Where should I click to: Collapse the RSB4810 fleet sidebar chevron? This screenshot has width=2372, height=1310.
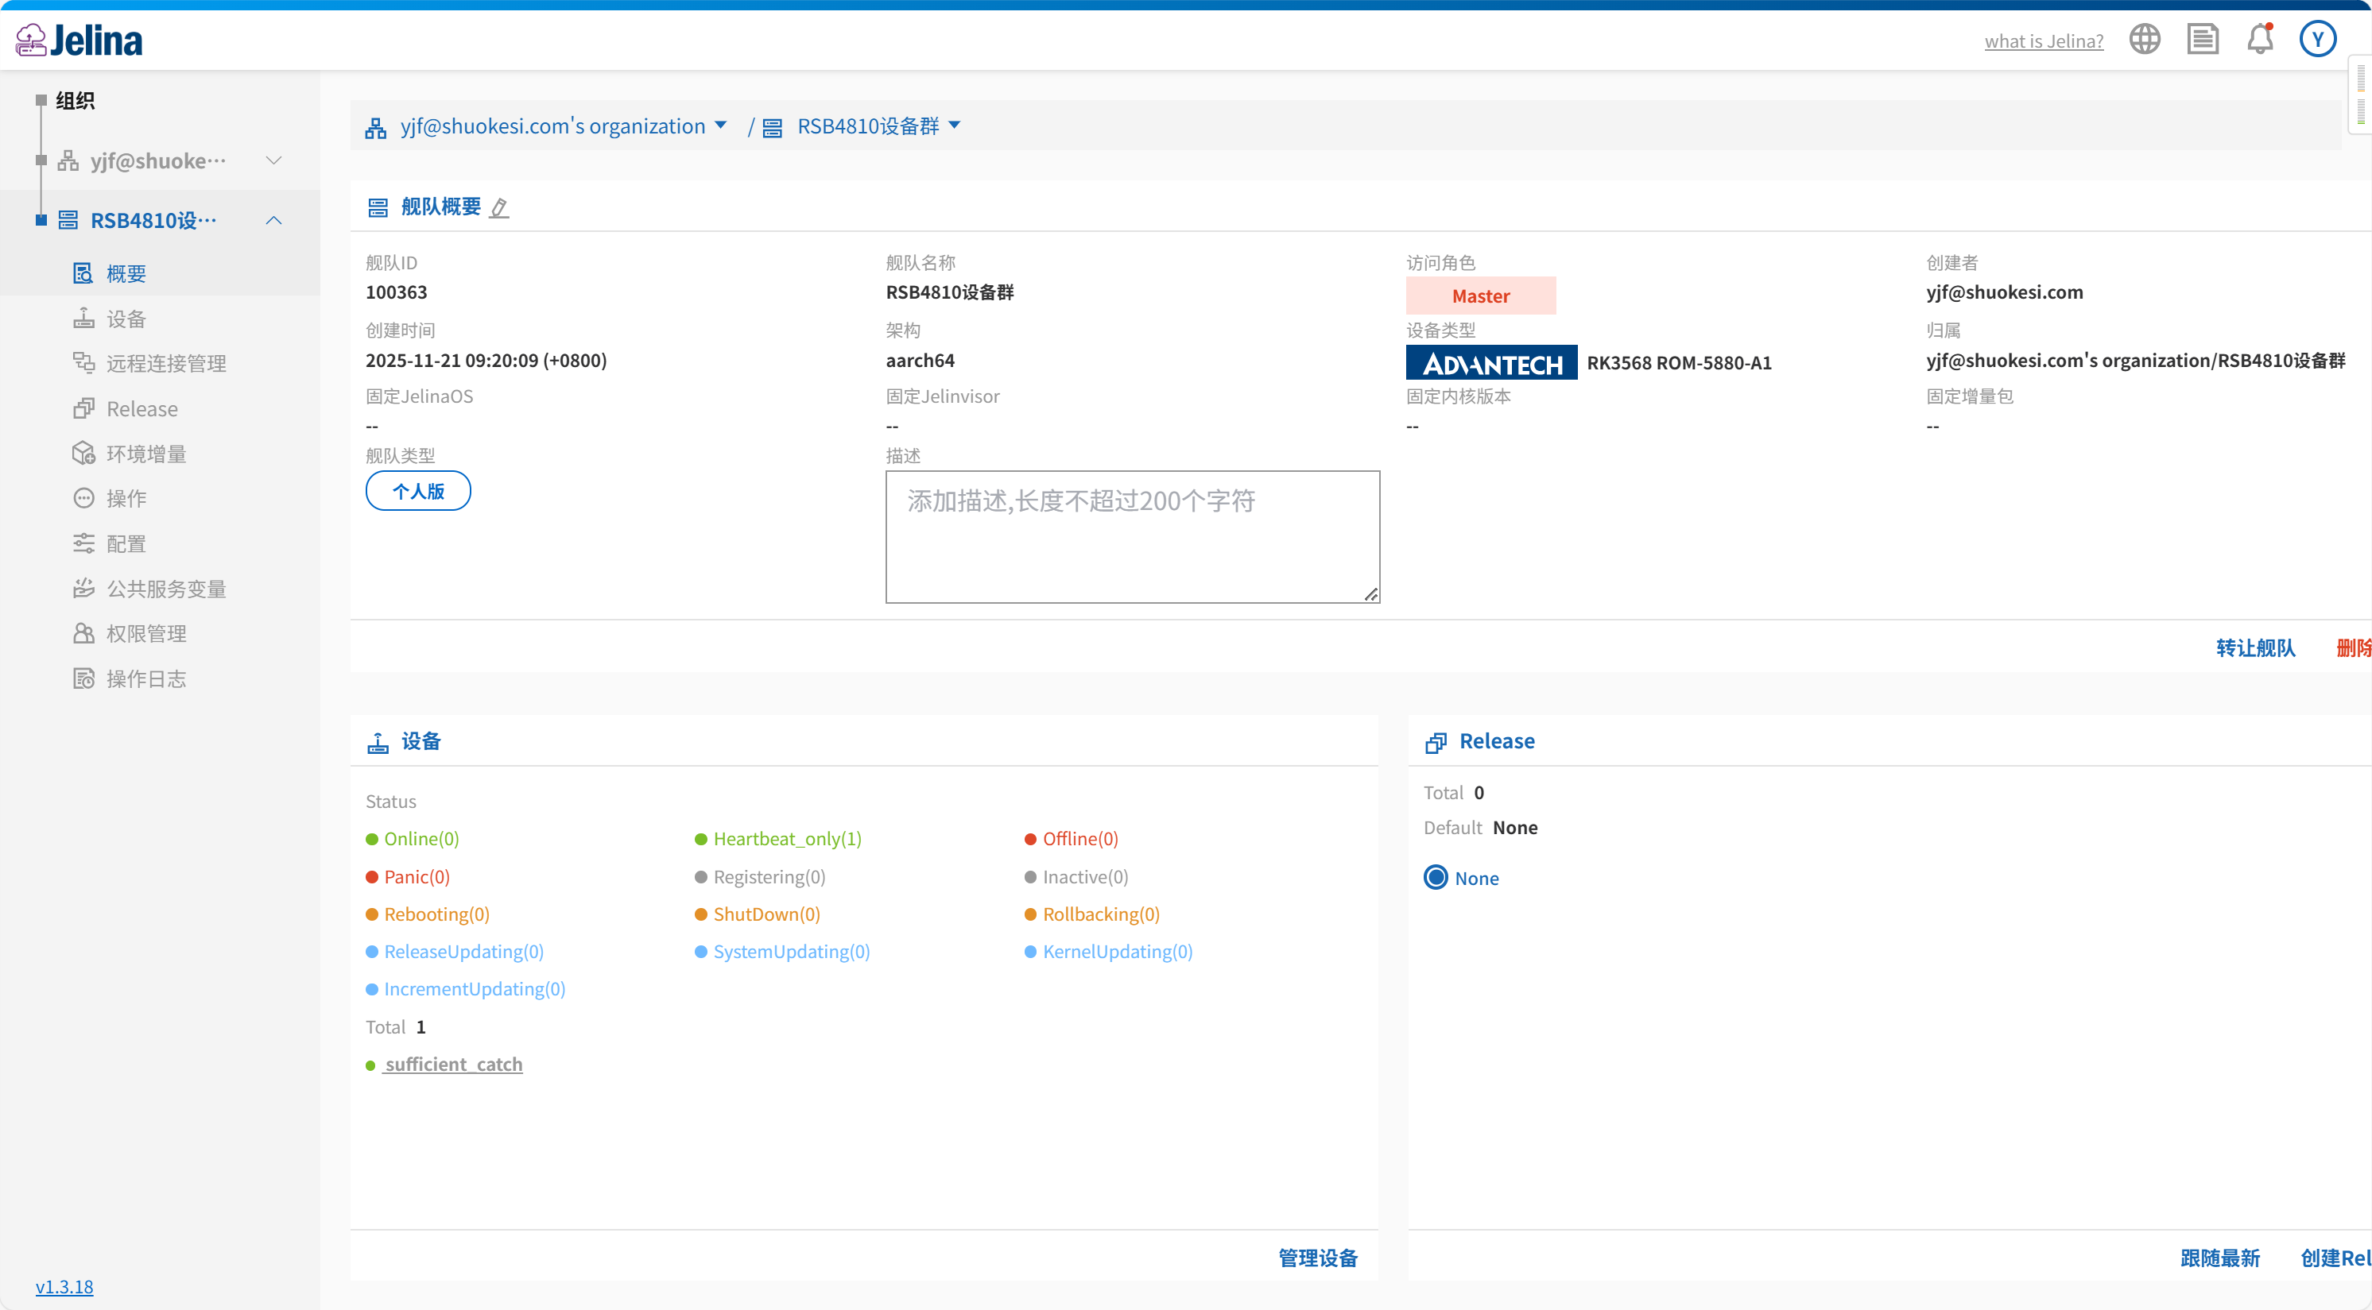273,220
